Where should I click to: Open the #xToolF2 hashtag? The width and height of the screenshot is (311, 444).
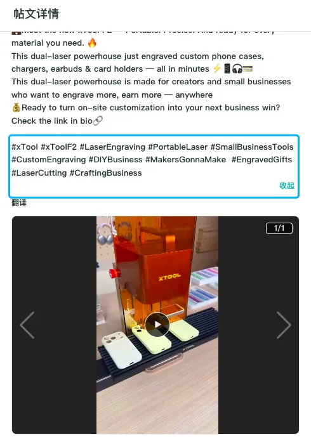(x=58, y=147)
